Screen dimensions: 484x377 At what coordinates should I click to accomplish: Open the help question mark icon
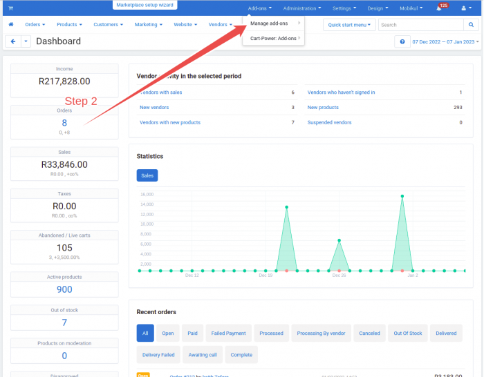(402, 41)
